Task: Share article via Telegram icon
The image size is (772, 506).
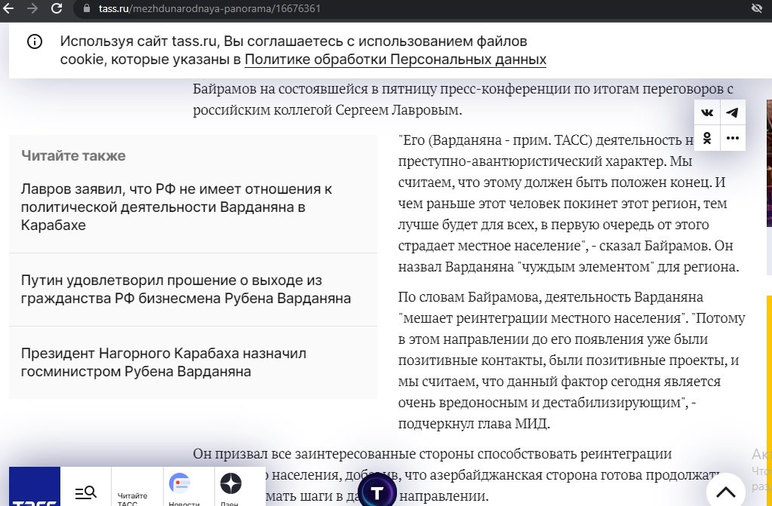Action: pyautogui.click(x=732, y=113)
